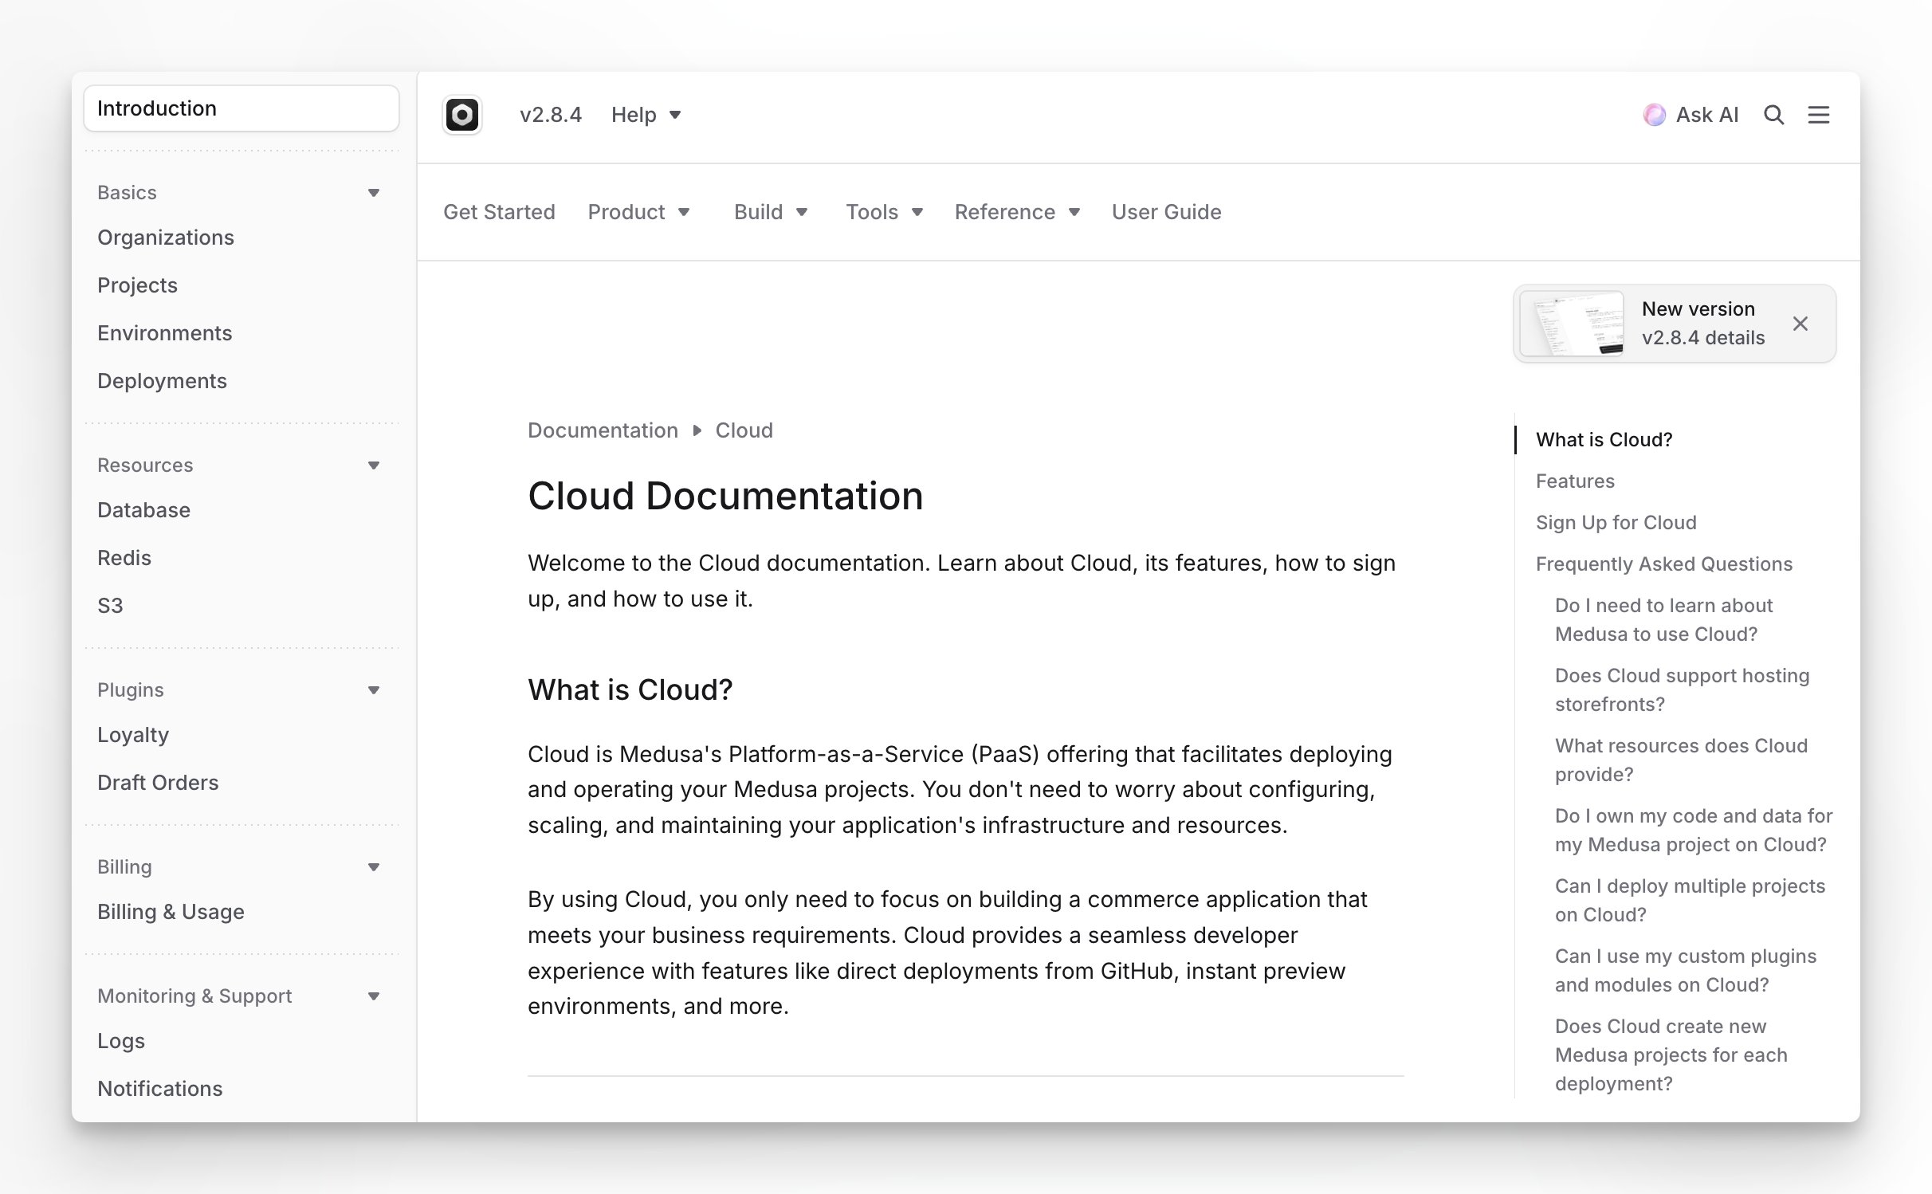
Task: Jump to Features in table of contents
Action: tap(1575, 481)
